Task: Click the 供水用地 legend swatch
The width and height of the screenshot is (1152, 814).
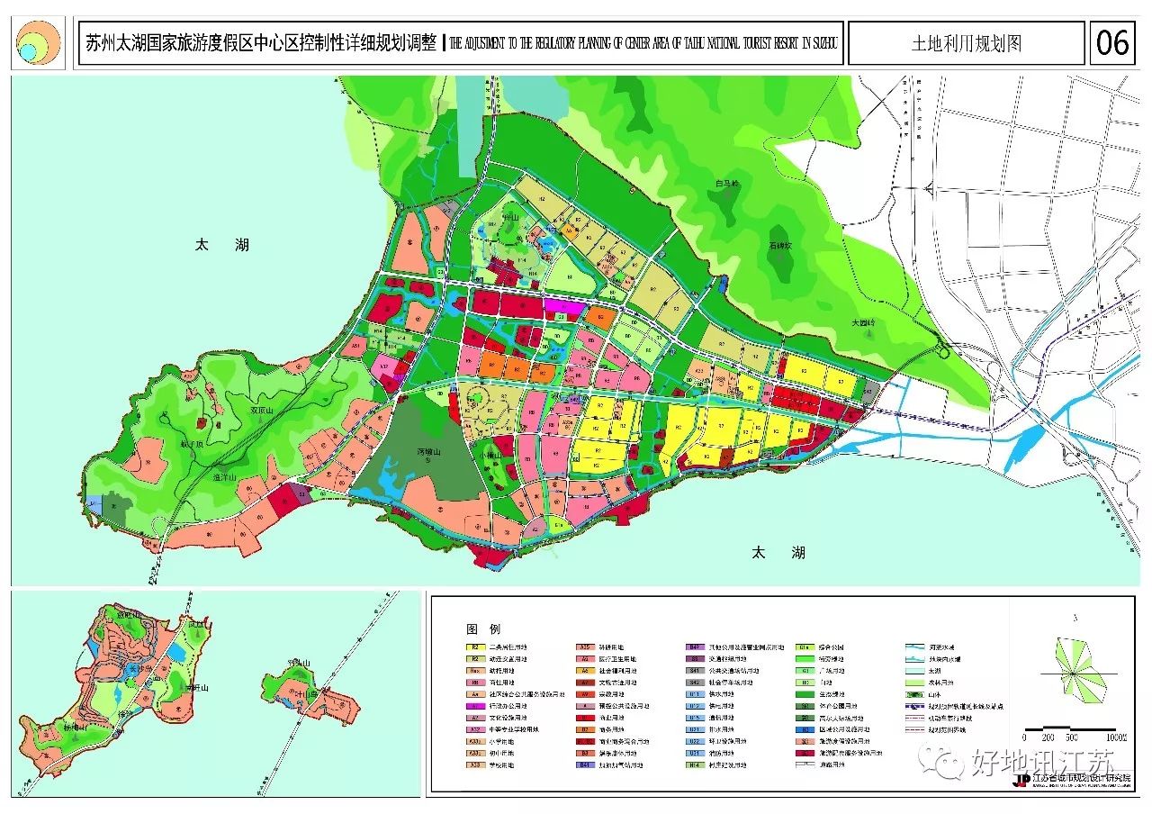Action: pos(695,694)
